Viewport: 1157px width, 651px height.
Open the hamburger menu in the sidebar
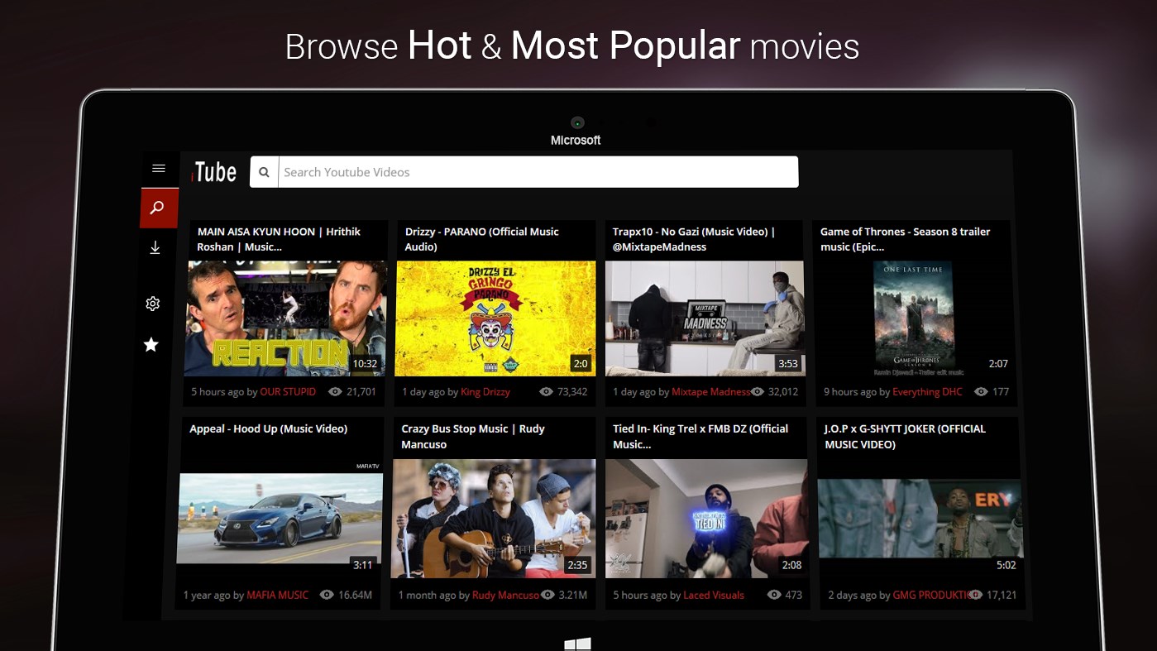(159, 168)
